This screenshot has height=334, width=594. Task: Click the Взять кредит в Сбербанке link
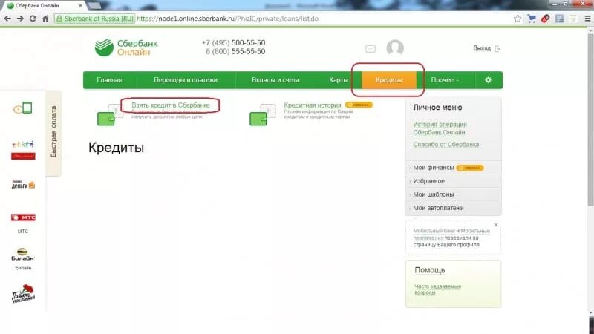(x=171, y=105)
